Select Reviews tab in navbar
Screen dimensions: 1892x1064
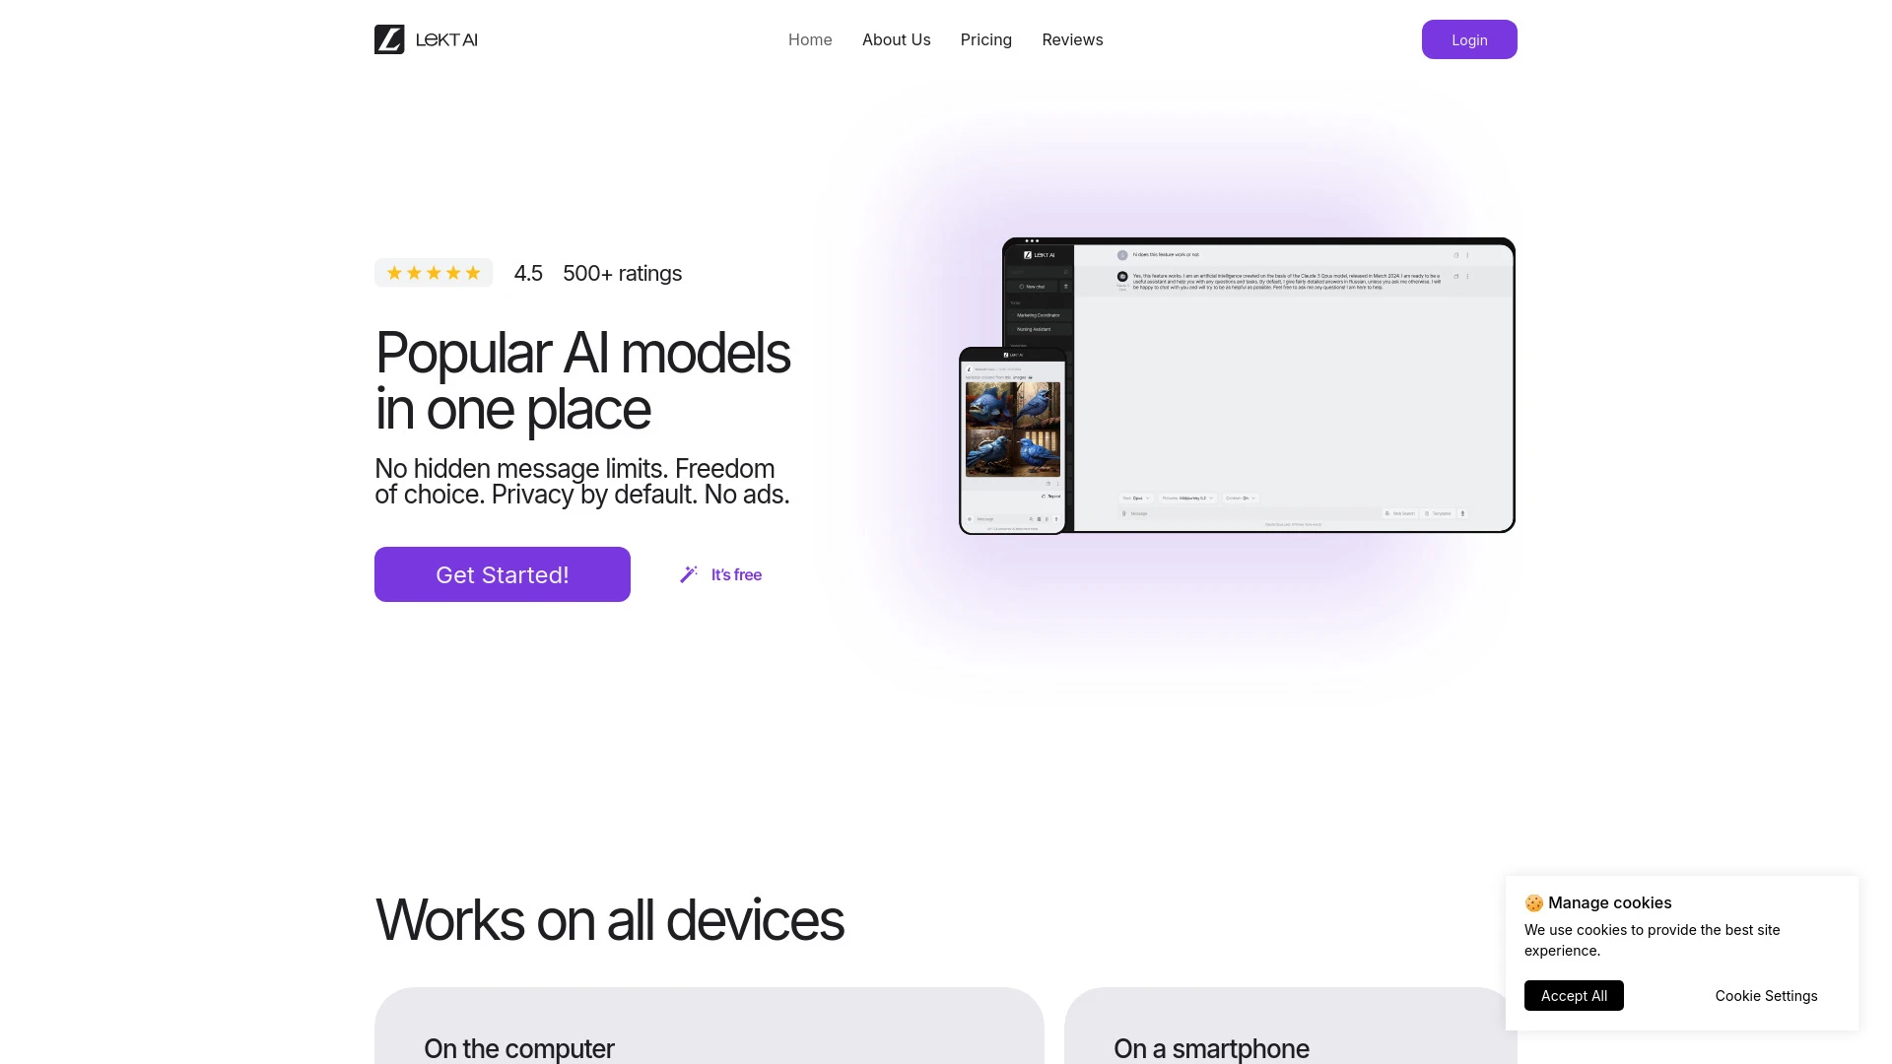1072,39
